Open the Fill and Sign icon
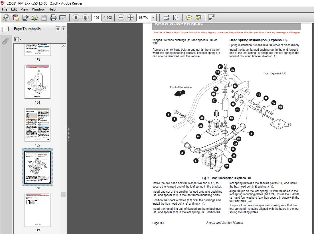 pyautogui.click(x=25, y=18)
